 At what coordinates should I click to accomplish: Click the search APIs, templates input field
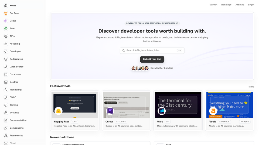click(152, 50)
